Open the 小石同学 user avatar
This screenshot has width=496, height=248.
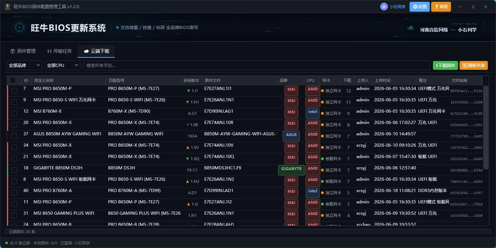point(384,7)
